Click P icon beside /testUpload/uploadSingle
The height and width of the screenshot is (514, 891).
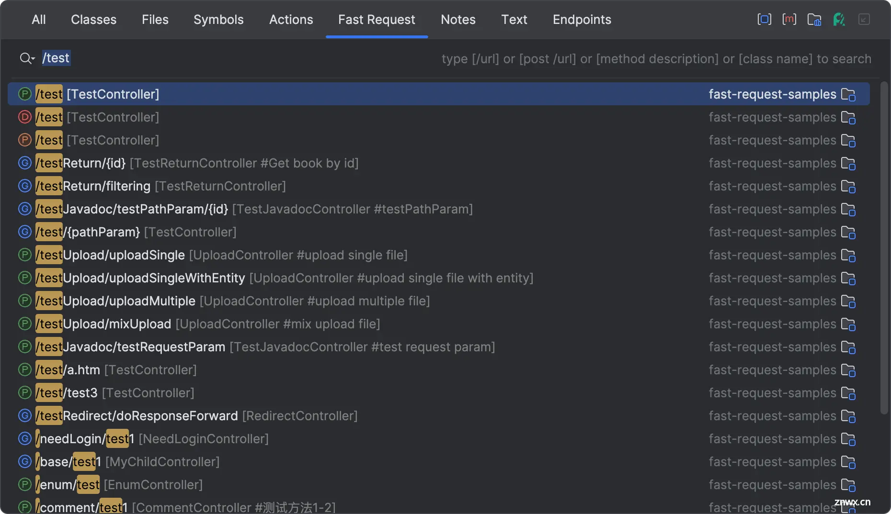[x=25, y=255]
